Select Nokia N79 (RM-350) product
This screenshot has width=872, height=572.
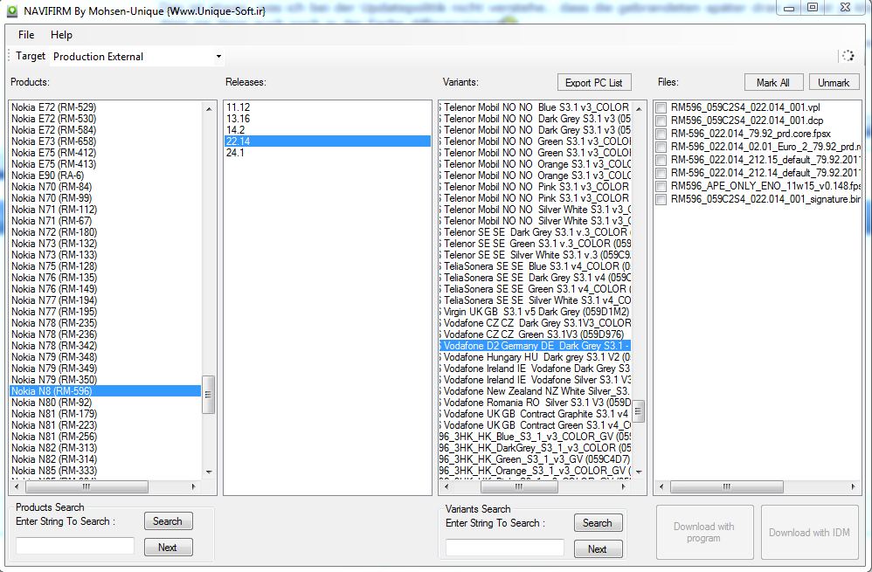[106, 380]
